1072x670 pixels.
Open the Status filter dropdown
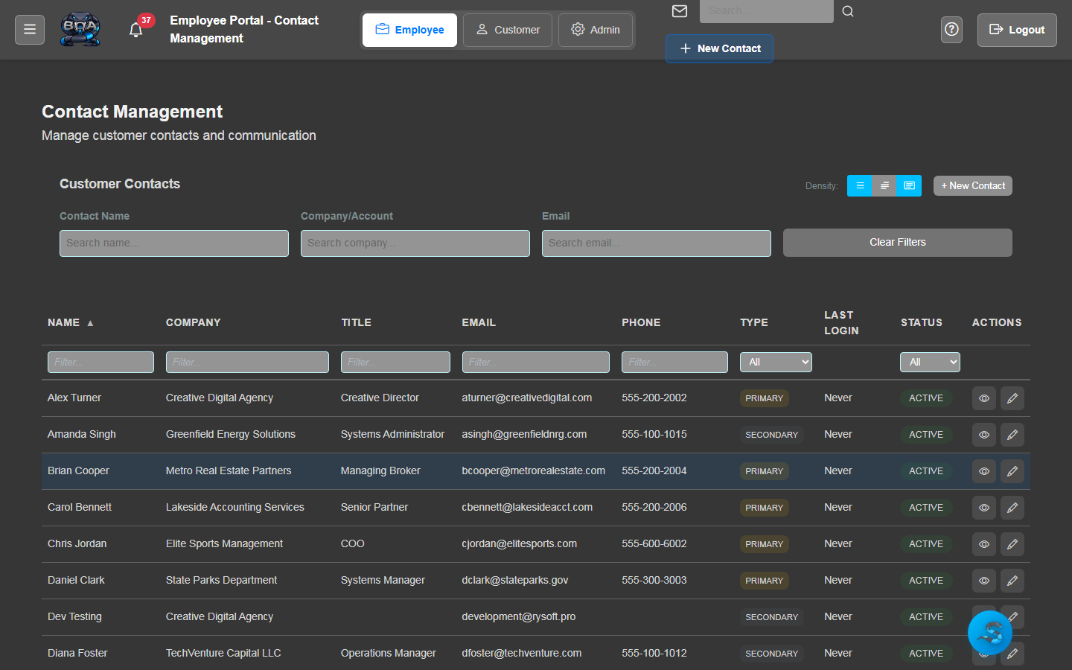pos(930,362)
